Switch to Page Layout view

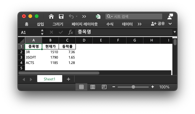coord(93,87)
